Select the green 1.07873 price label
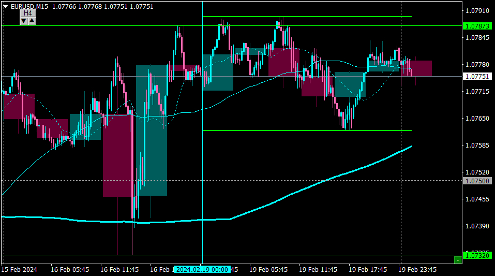This screenshot has height=276, width=495. pyautogui.click(x=477, y=26)
